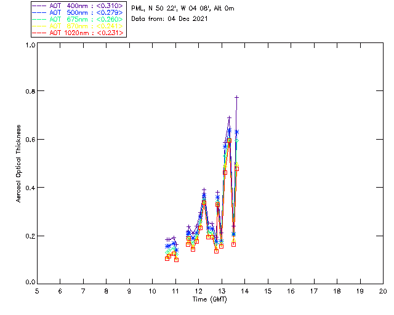Click the x-axis tick label 15

[x=268, y=291]
